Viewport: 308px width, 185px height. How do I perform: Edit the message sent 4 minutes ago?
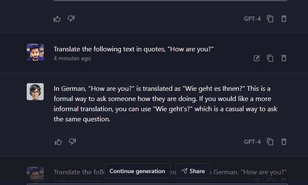[x=256, y=58]
